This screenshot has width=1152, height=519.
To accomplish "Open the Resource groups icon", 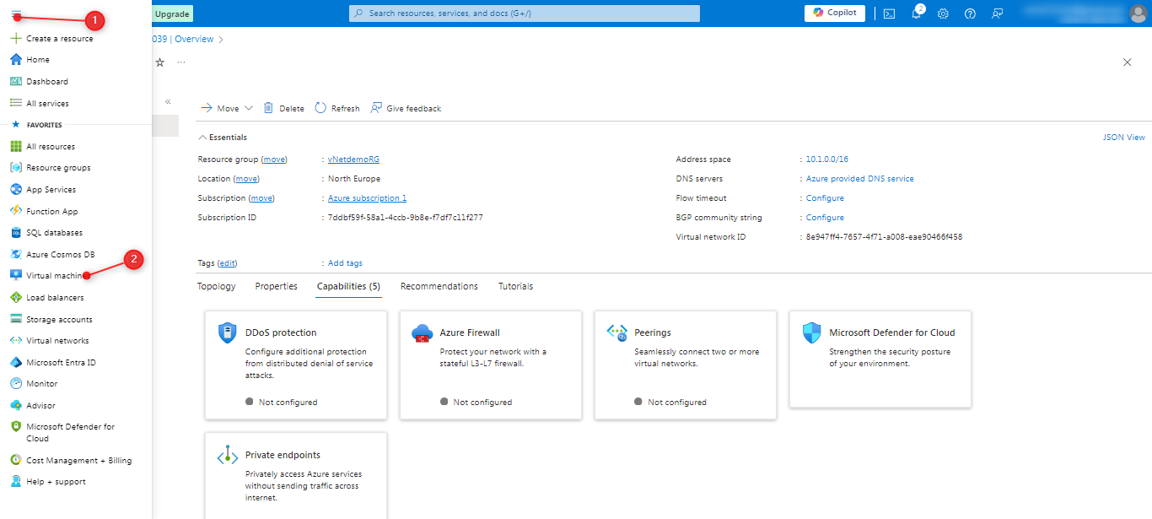I will [x=15, y=168].
